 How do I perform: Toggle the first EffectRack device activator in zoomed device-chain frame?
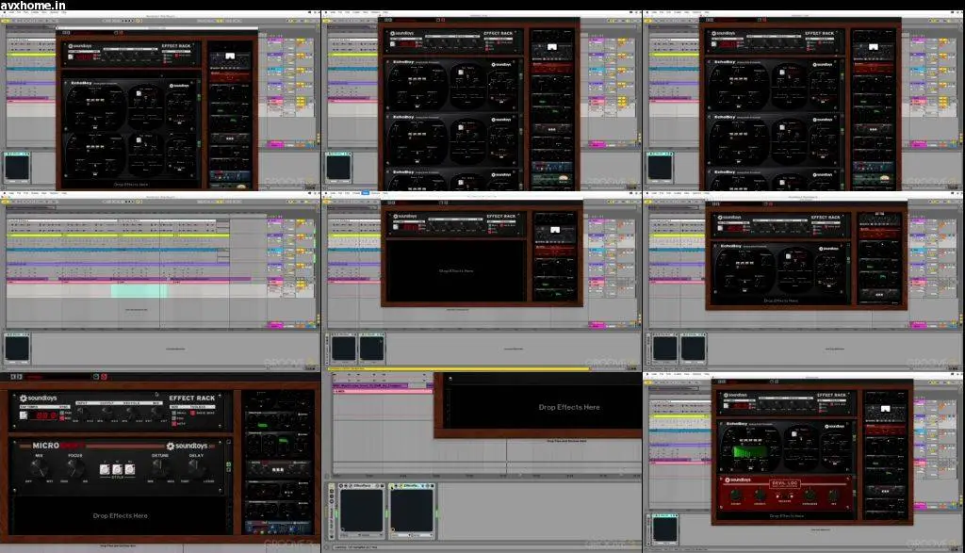point(341,486)
